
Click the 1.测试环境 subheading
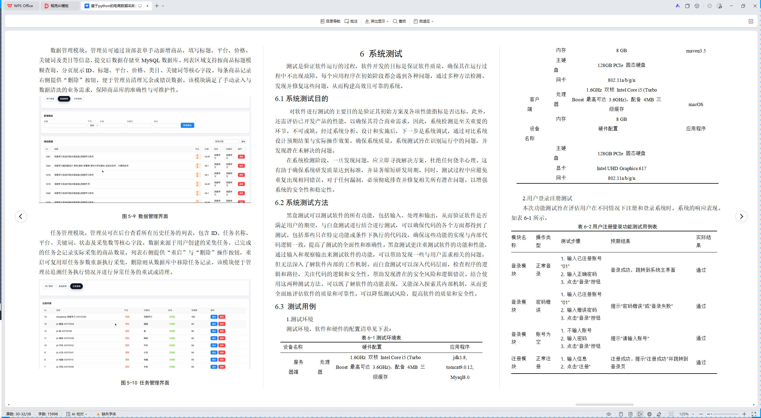[x=300, y=319]
